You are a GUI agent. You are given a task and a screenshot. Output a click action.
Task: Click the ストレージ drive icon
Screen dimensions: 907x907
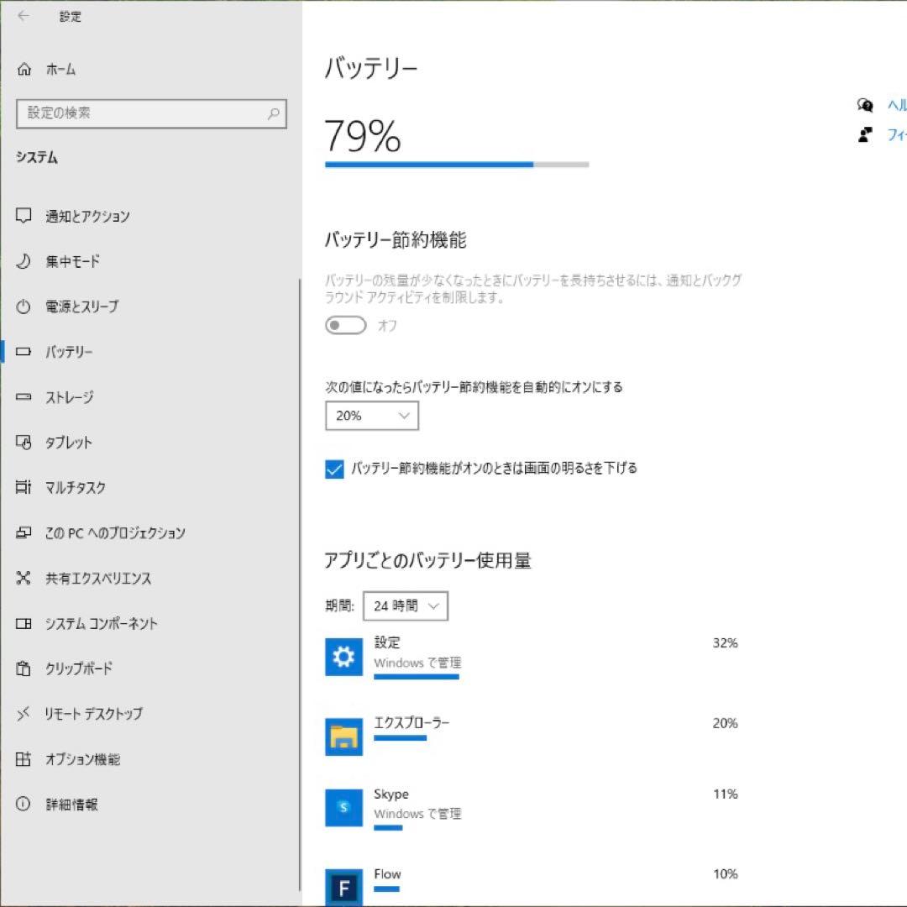(x=24, y=397)
